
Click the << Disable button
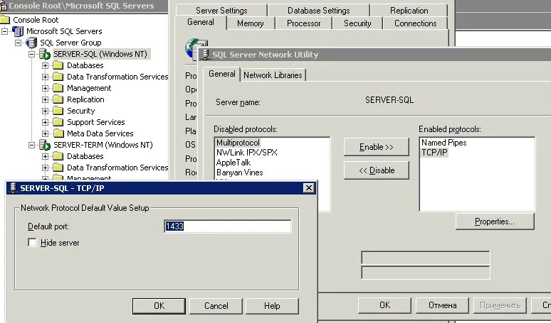click(377, 170)
